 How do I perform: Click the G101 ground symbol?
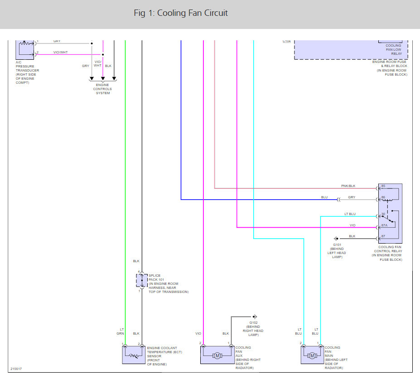point(336,238)
